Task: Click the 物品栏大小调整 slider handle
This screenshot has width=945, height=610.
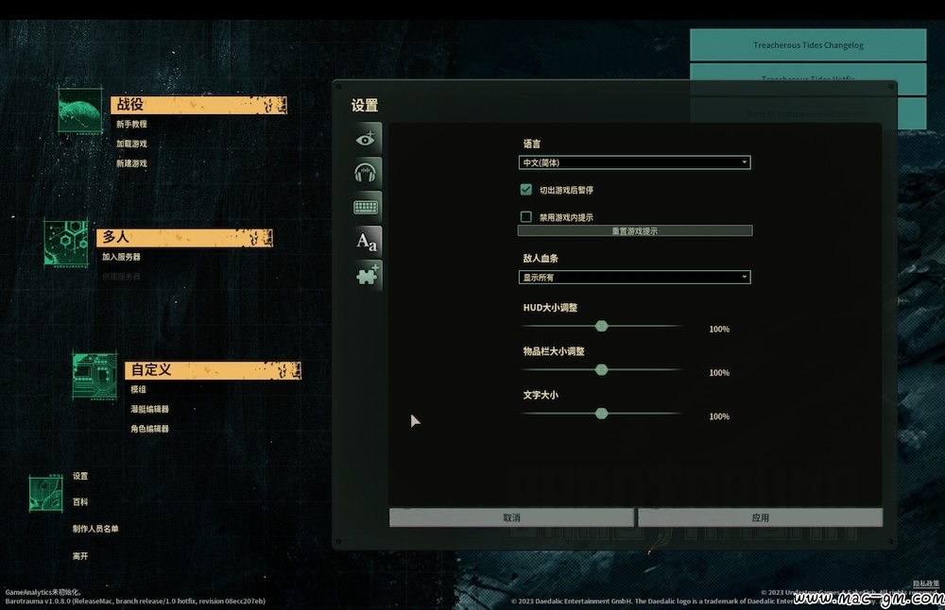Action: click(x=601, y=370)
